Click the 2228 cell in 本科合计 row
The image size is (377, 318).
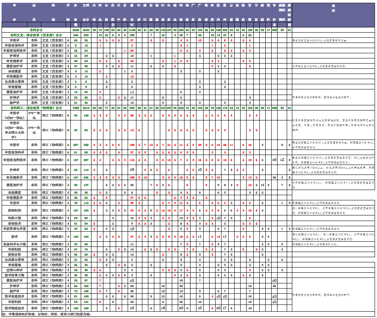(76, 30)
